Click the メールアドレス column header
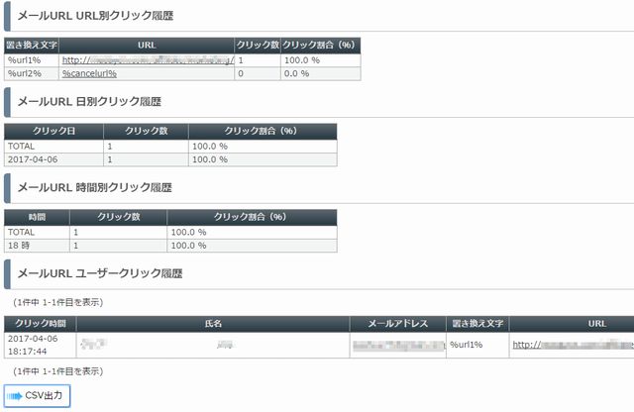The image size is (634, 412). [x=398, y=324]
